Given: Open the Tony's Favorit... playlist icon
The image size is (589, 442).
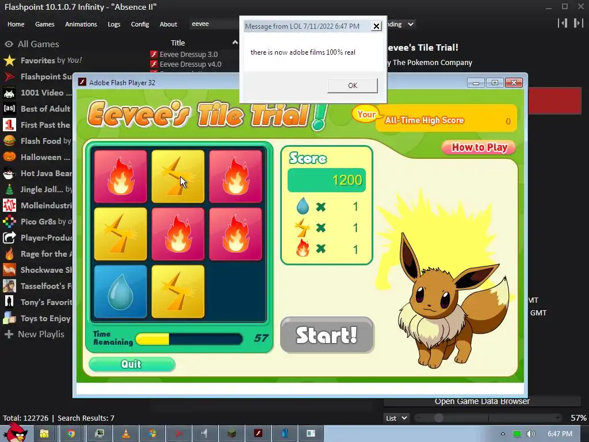Looking at the screenshot, I should click(9, 302).
